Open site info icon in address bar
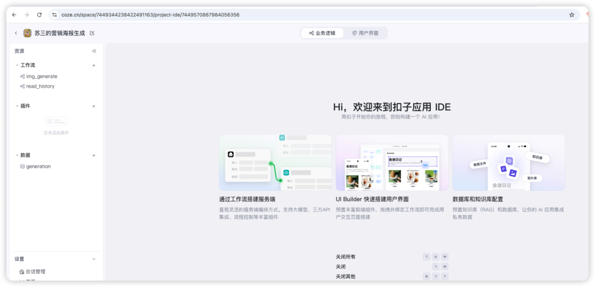Screen dimensions: 595x287 tap(54, 15)
